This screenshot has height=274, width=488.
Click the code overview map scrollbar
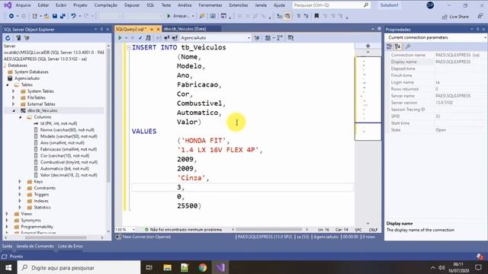pyautogui.click(x=368, y=98)
